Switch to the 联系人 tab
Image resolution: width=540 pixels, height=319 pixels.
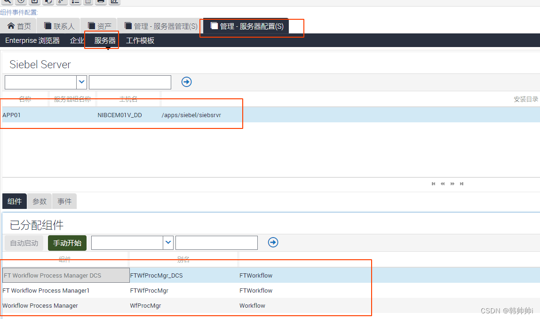(59, 26)
